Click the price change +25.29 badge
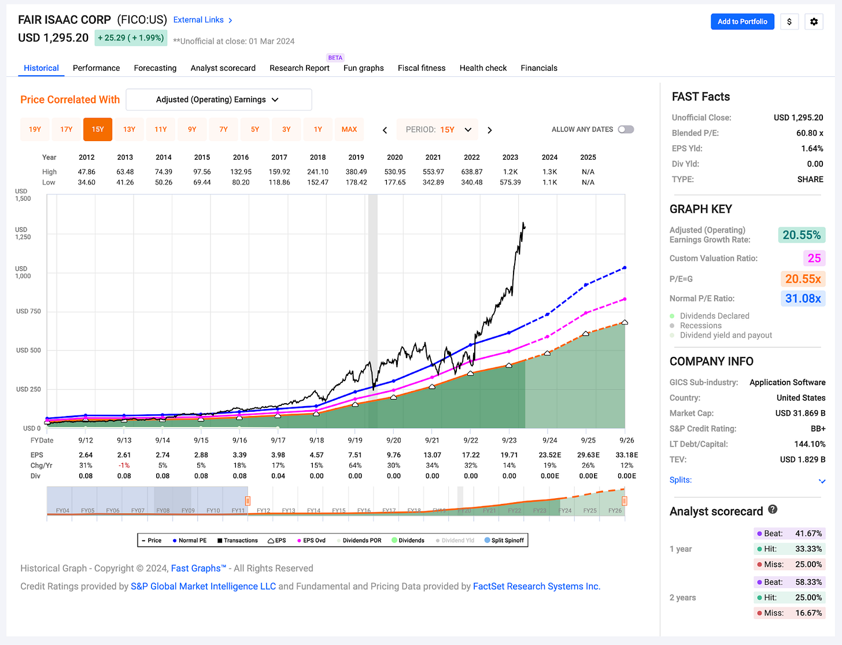 (131, 38)
